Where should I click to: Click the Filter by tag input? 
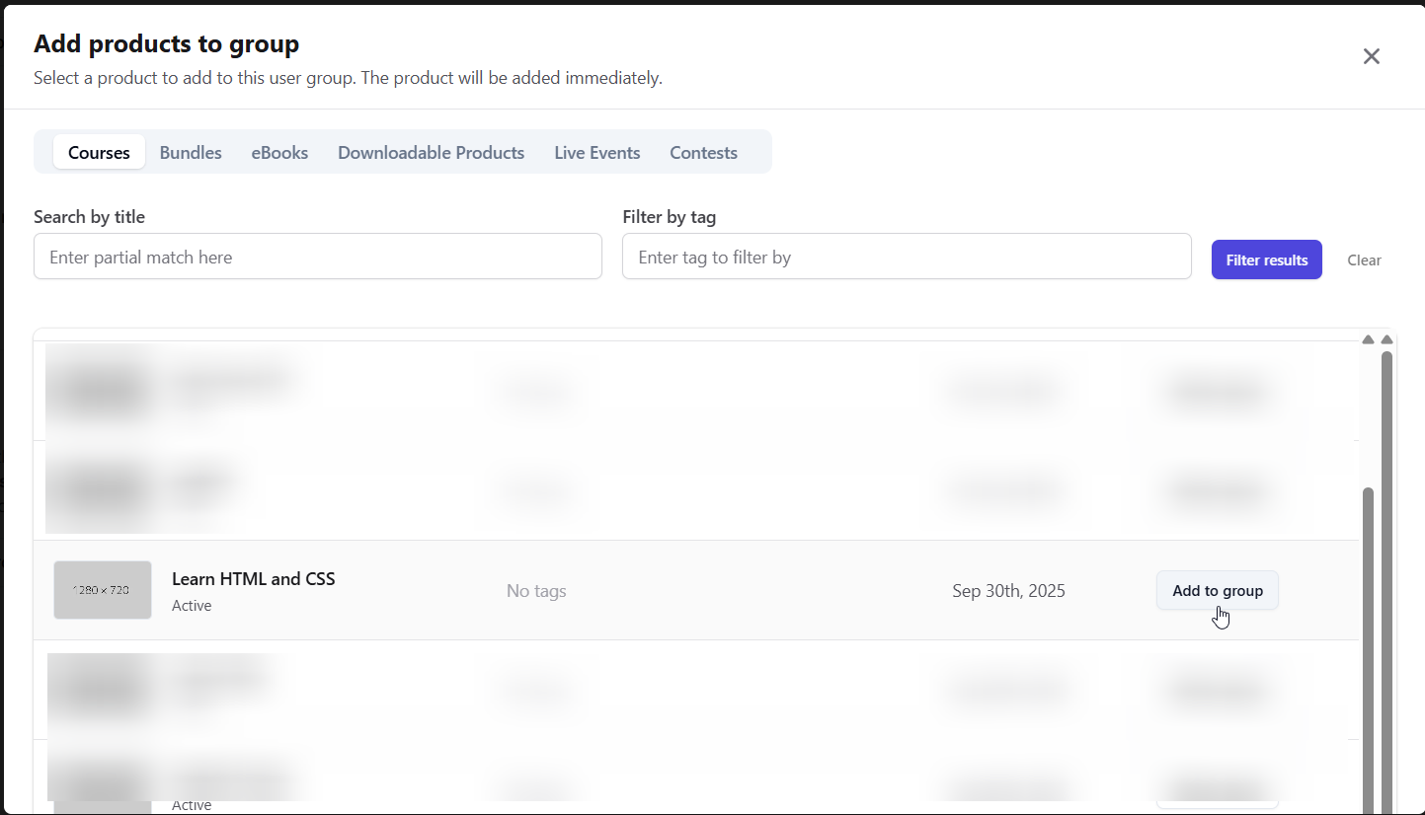point(906,257)
